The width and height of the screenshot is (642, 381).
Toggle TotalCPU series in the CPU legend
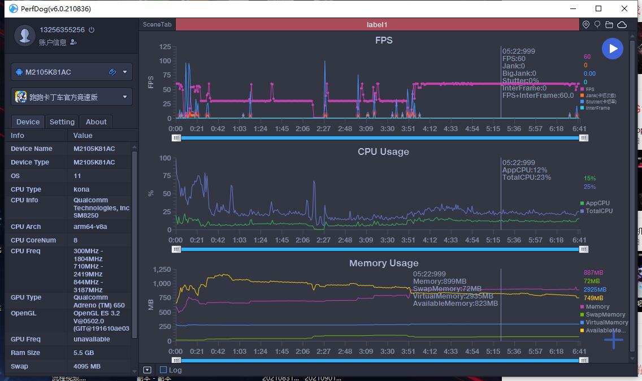click(598, 211)
